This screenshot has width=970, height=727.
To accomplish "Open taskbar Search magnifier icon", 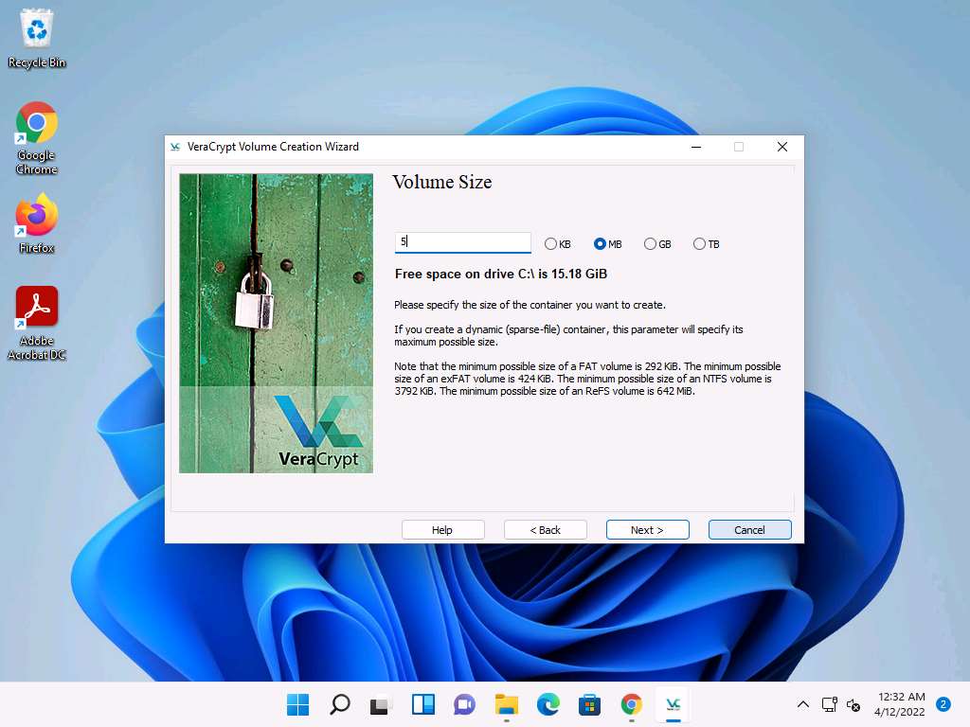I will pos(340,704).
